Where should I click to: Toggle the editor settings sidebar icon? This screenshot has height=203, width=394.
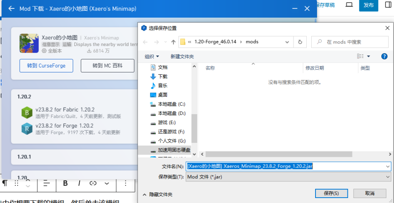click(388, 5)
